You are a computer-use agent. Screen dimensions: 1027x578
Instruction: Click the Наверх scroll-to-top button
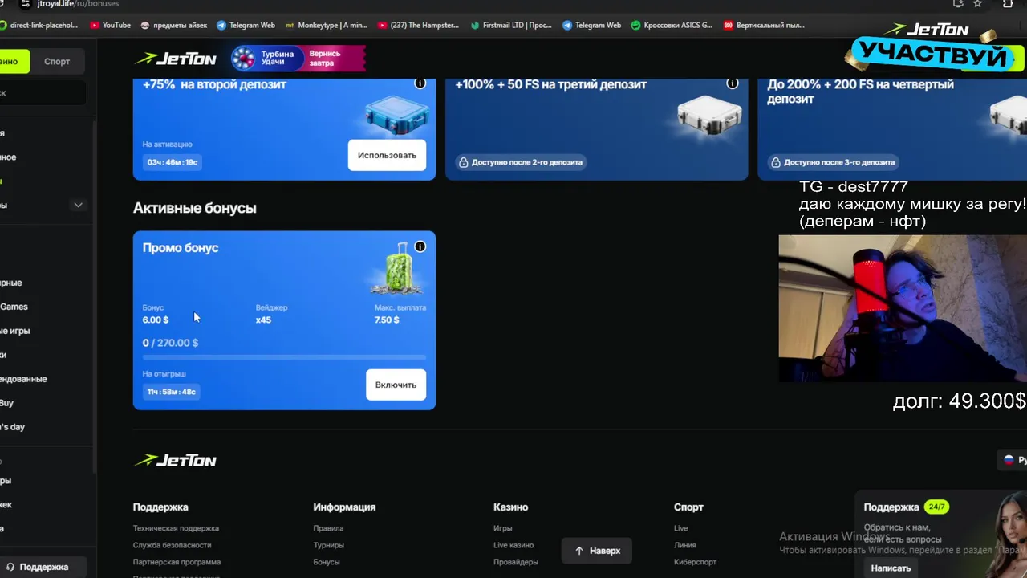pos(596,551)
